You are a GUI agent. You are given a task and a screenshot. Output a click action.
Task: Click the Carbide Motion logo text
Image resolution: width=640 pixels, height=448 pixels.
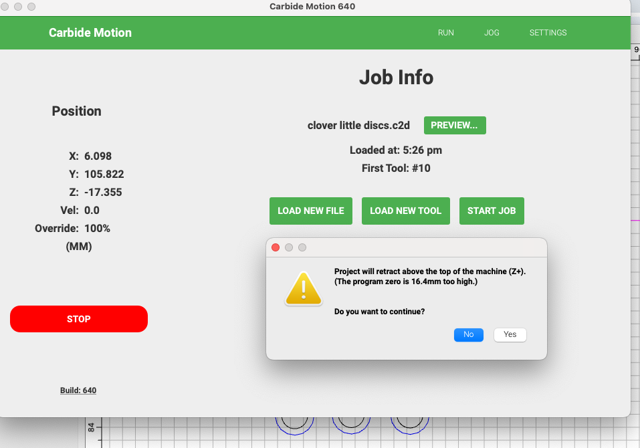pos(90,33)
